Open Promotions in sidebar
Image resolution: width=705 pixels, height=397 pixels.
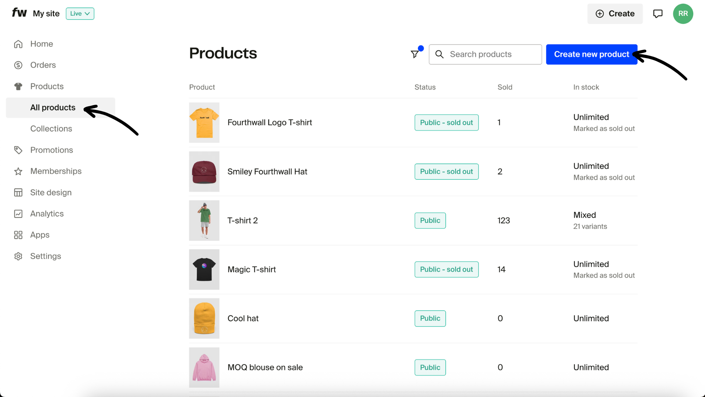[52, 150]
